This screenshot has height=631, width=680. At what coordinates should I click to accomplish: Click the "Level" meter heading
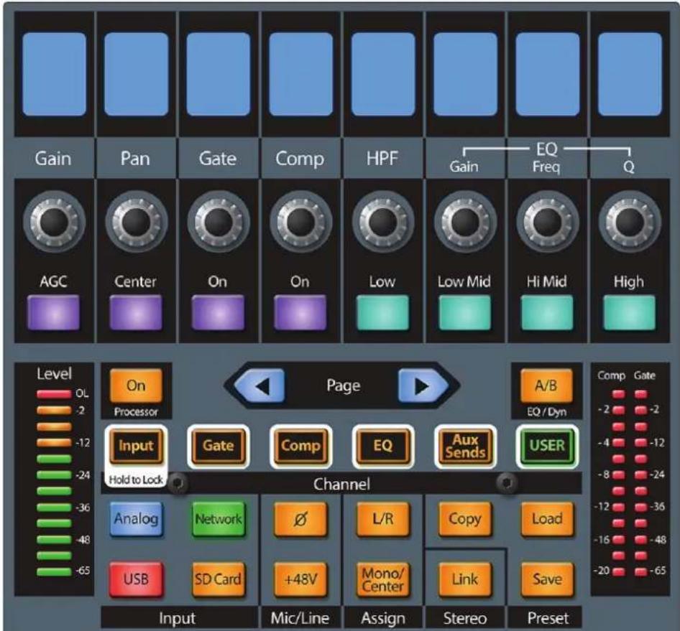[54, 374]
